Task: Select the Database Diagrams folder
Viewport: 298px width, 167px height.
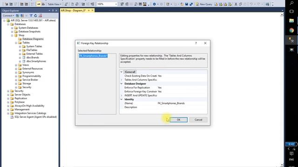Action: pyautogui.click(x=33, y=39)
